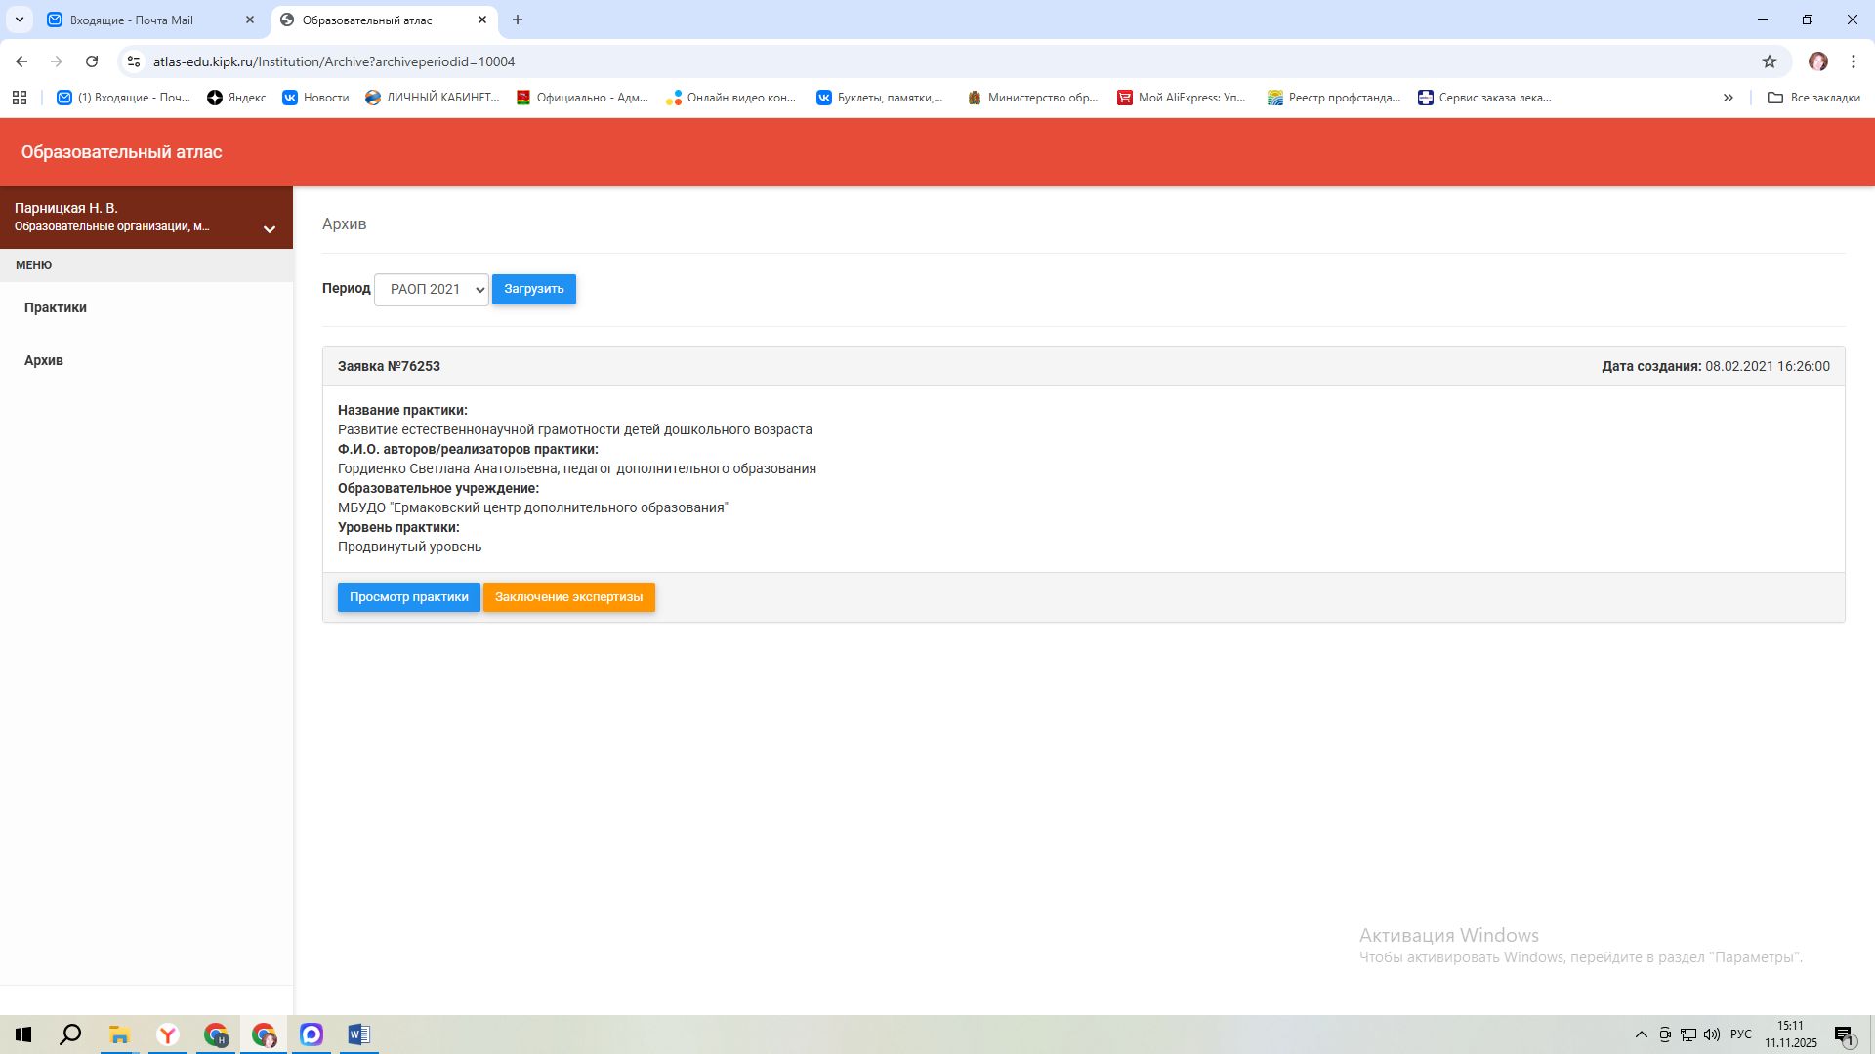Open the Период РАОП 2021 dropdown
1875x1054 pixels.
[x=431, y=289]
